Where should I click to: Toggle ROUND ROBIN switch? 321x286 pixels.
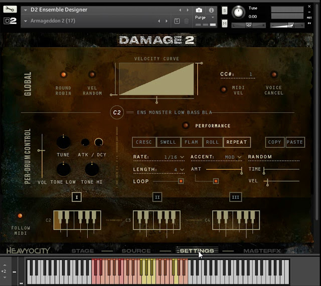click(x=64, y=75)
